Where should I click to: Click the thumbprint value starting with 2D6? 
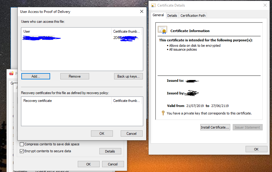pos(126,38)
